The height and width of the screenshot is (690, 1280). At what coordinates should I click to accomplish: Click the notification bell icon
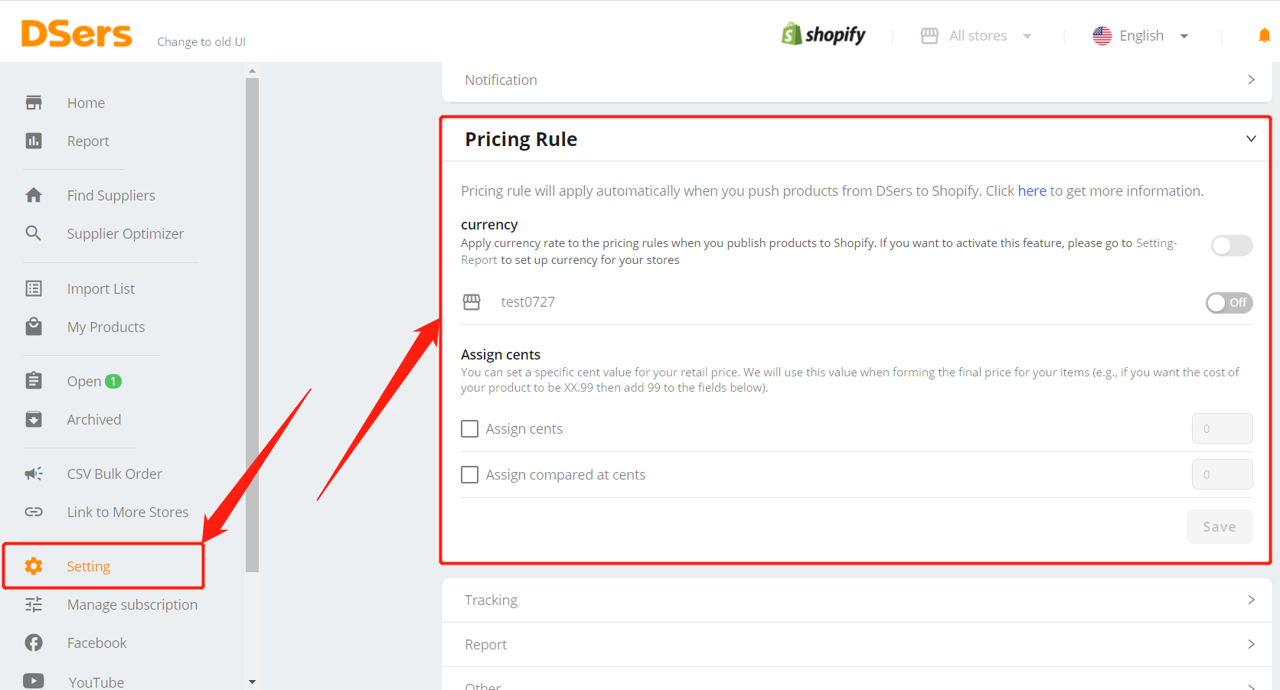[x=1264, y=35]
